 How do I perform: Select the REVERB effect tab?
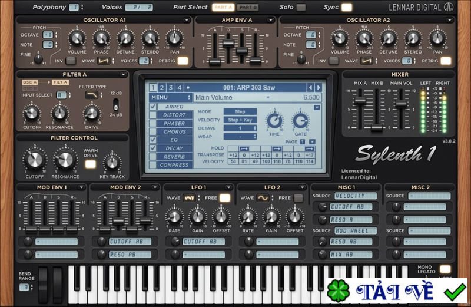point(174,157)
